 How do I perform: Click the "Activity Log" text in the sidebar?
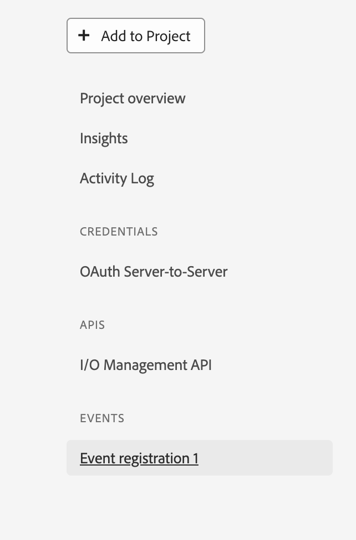click(x=117, y=178)
